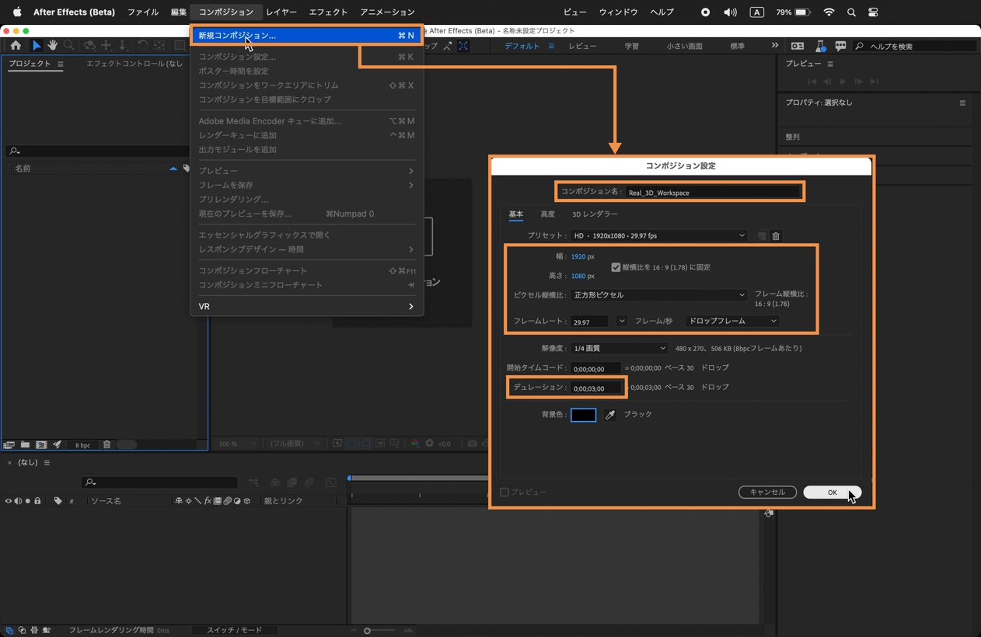The image size is (981, 637).
Task: Click the beaker beta features icon
Action: (820, 47)
